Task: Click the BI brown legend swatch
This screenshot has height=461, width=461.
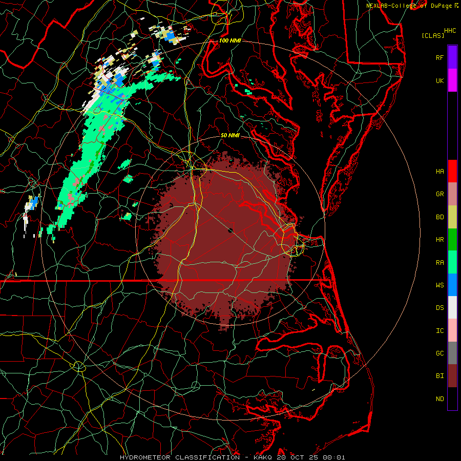Action: coord(452,376)
